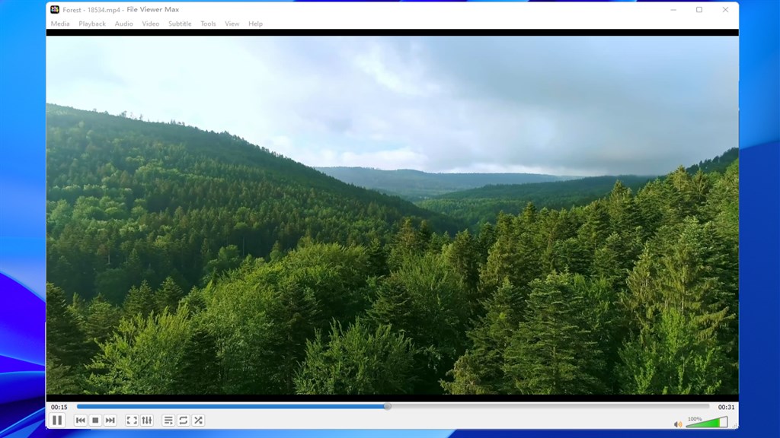Open the Video menu
The width and height of the screenshot is (780, 438).
point(151,24)
